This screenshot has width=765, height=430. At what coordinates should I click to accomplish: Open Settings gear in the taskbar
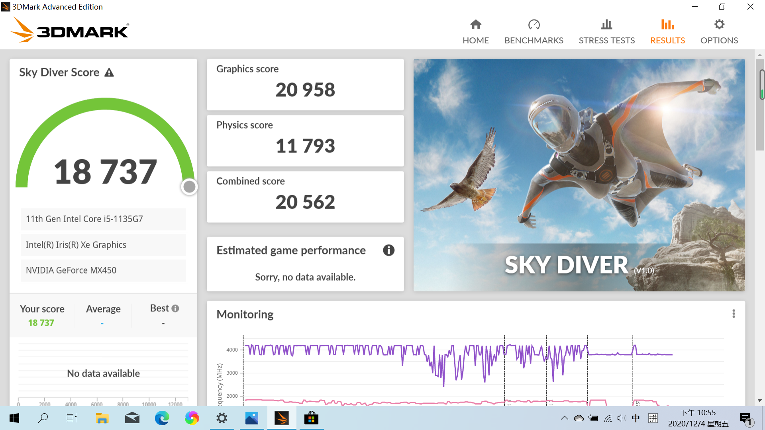coord(222,418)
